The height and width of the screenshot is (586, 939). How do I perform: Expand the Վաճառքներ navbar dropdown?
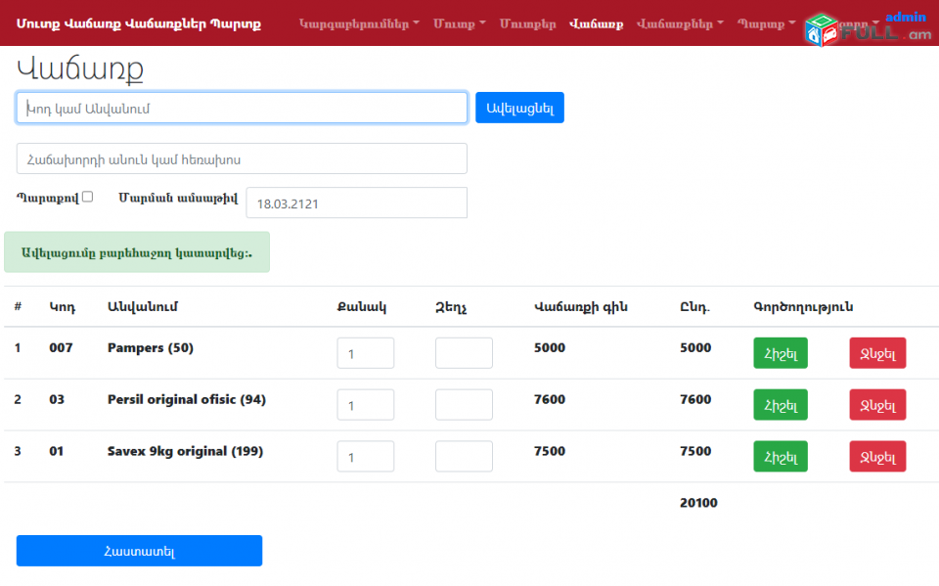point(681,23)
